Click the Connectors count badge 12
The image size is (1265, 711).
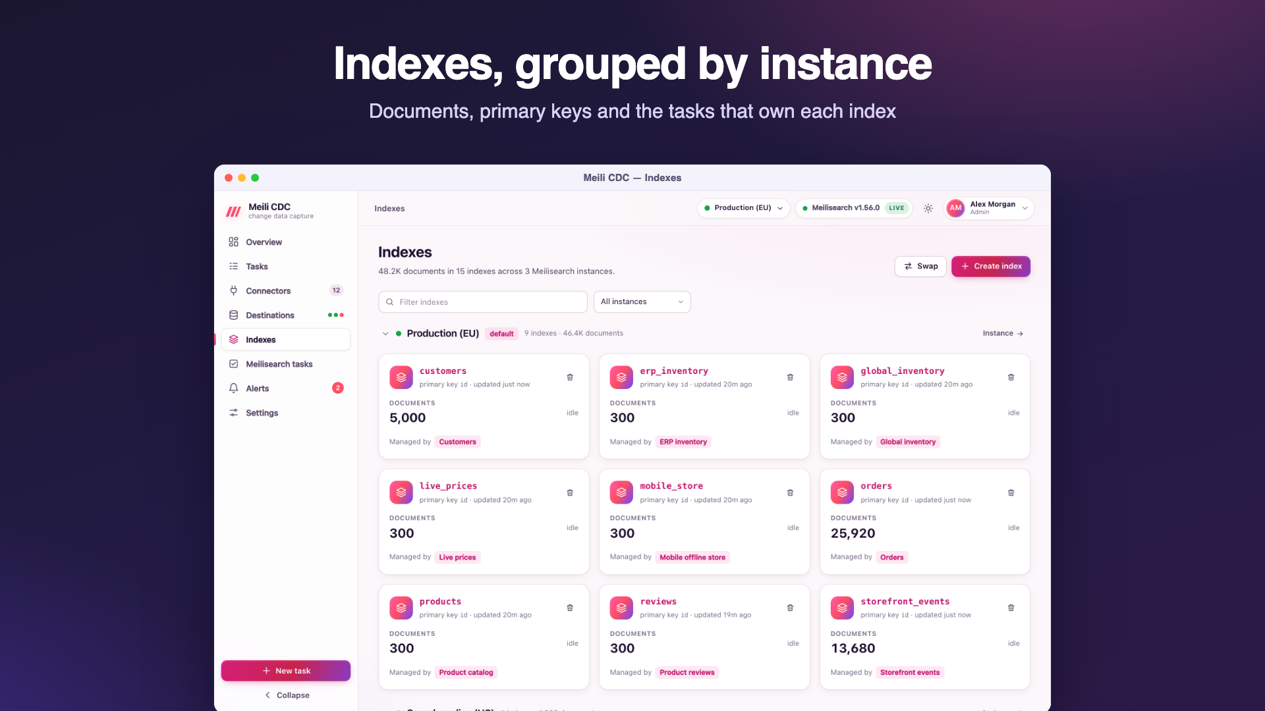[x=336, y=290]
